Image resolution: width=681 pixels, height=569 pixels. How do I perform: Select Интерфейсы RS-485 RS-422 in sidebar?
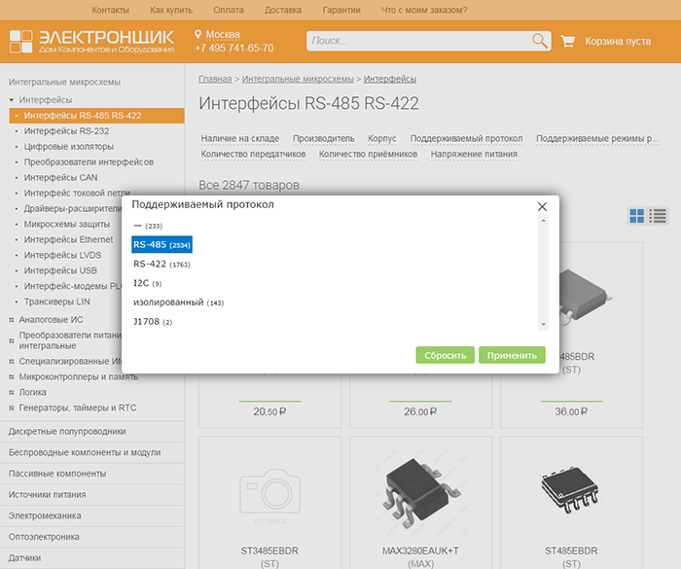pyautogui.click(x=96, y=116)
